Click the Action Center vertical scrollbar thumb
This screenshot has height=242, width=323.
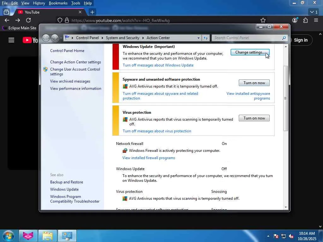285,98
